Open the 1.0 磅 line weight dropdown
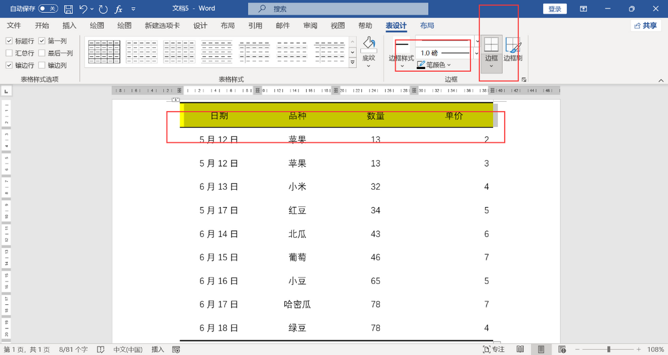 [477, 53]
